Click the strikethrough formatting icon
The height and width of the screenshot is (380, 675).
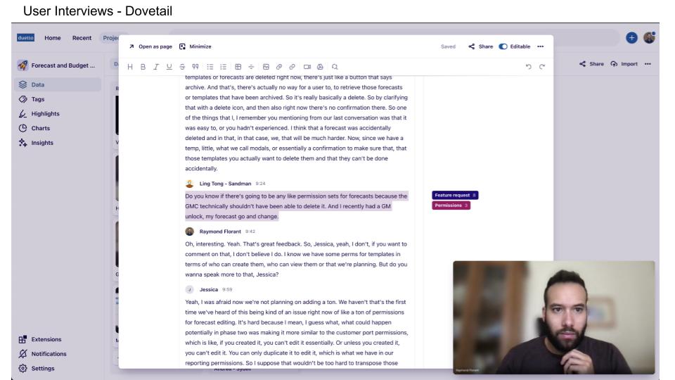point(183,66)
